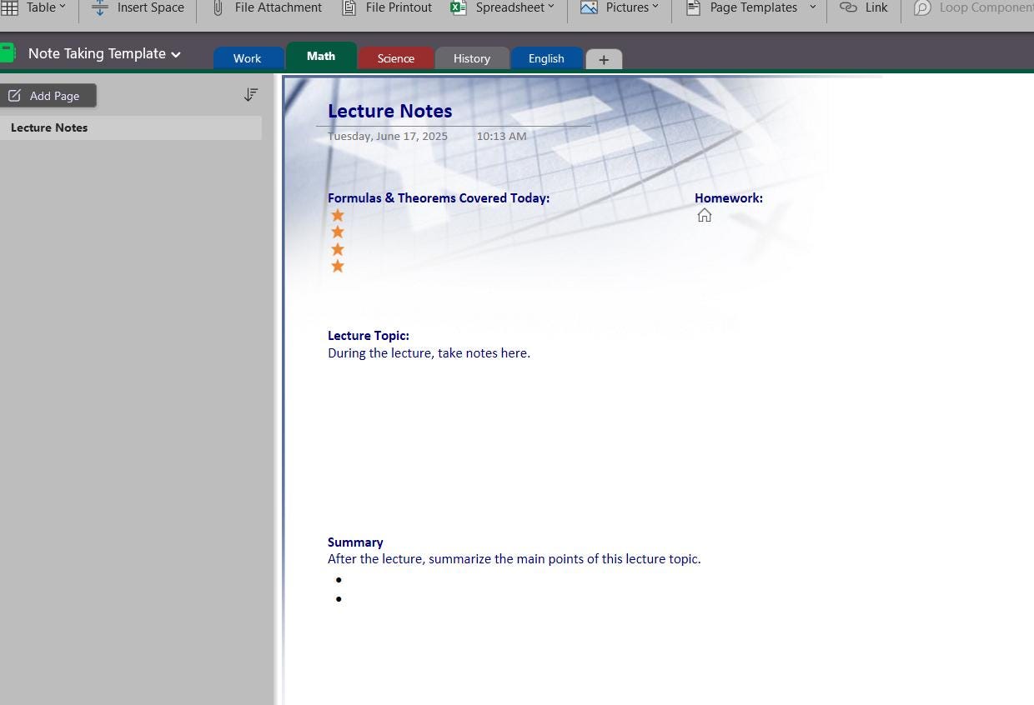The height and width of the screenshot is (705, 1034).
Task: Click the 'After the lecture, summarize' line
Action: point(514,559)
